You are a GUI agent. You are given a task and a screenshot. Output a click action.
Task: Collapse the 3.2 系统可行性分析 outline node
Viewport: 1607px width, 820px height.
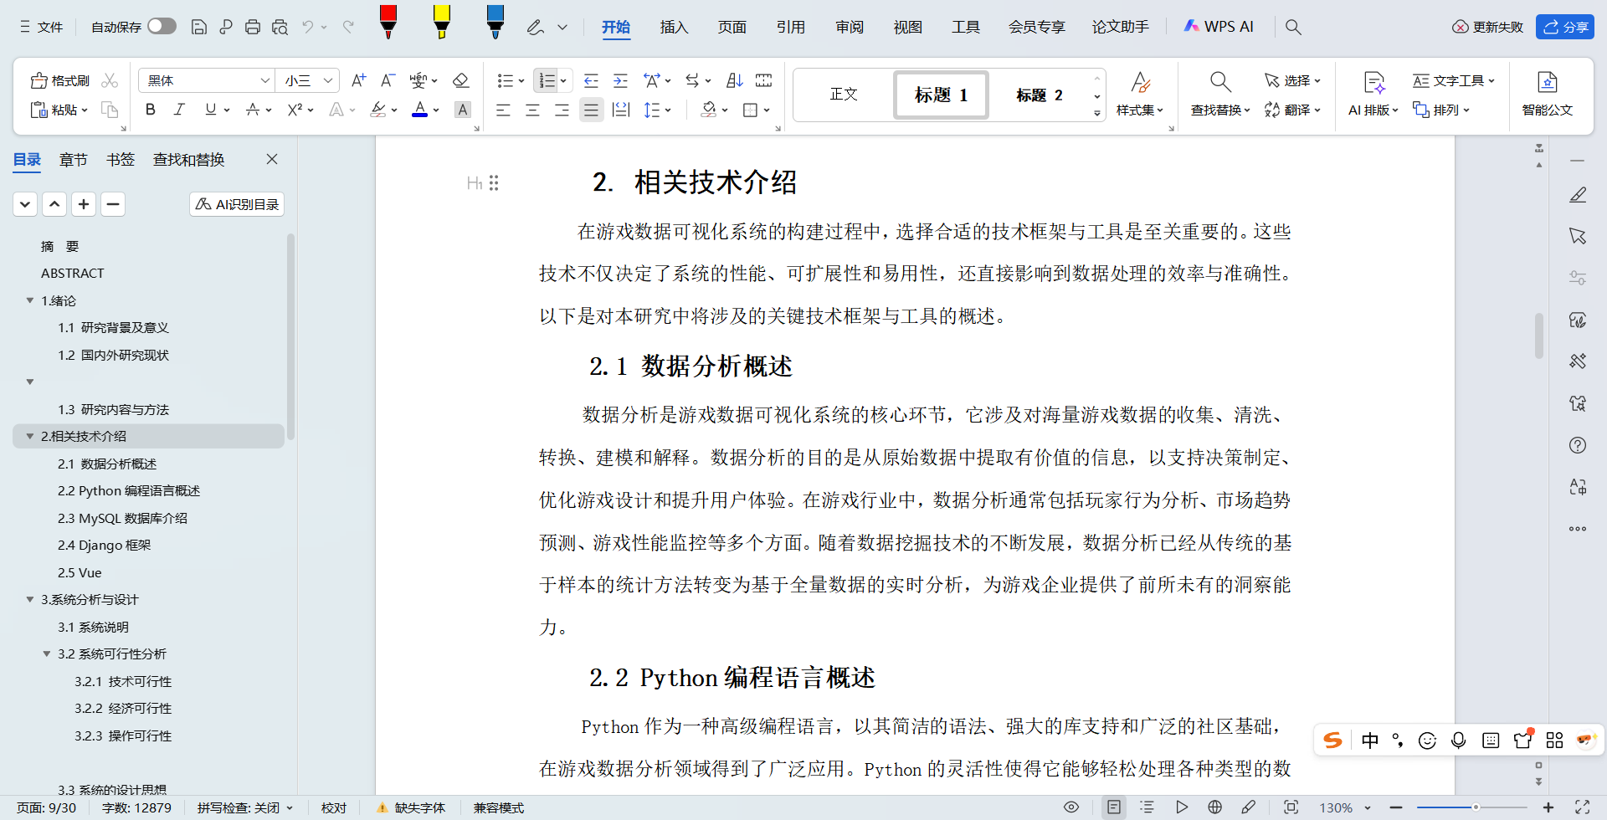47,653
